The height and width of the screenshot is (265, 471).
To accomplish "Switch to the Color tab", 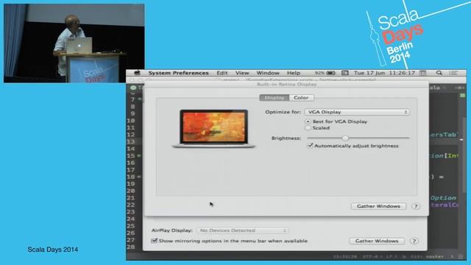I will [x=301, y=98].
